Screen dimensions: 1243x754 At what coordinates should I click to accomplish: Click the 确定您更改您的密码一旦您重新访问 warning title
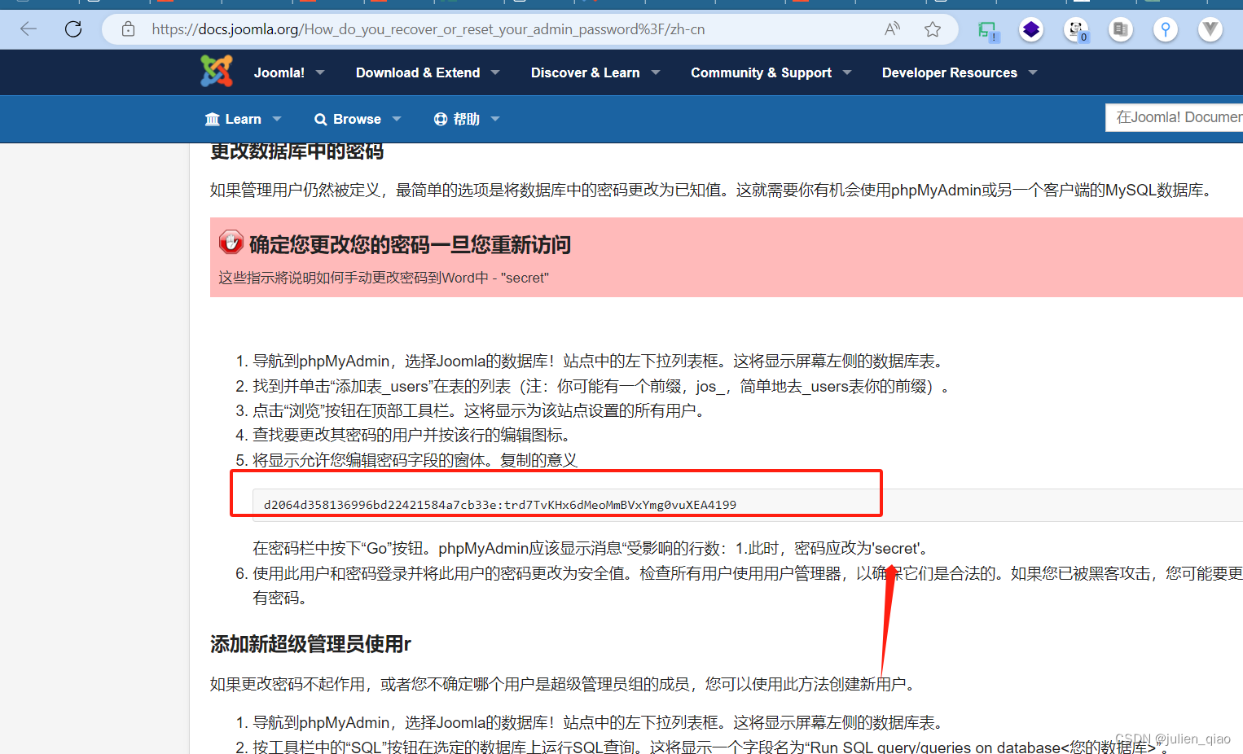click(410, 244)
